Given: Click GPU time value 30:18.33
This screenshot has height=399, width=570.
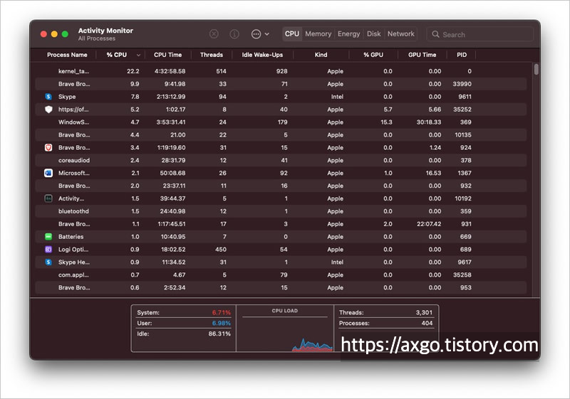Looking at the screenshot, I should [x=429, y=122].
